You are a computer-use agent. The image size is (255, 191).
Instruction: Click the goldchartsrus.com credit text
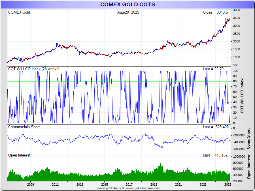[129, 188]
